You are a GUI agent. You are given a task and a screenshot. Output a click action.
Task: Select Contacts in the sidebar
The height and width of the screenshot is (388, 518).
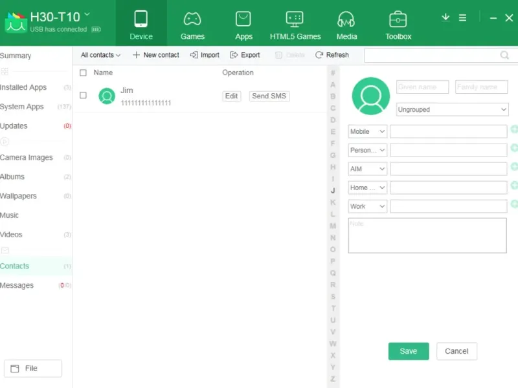36,266
